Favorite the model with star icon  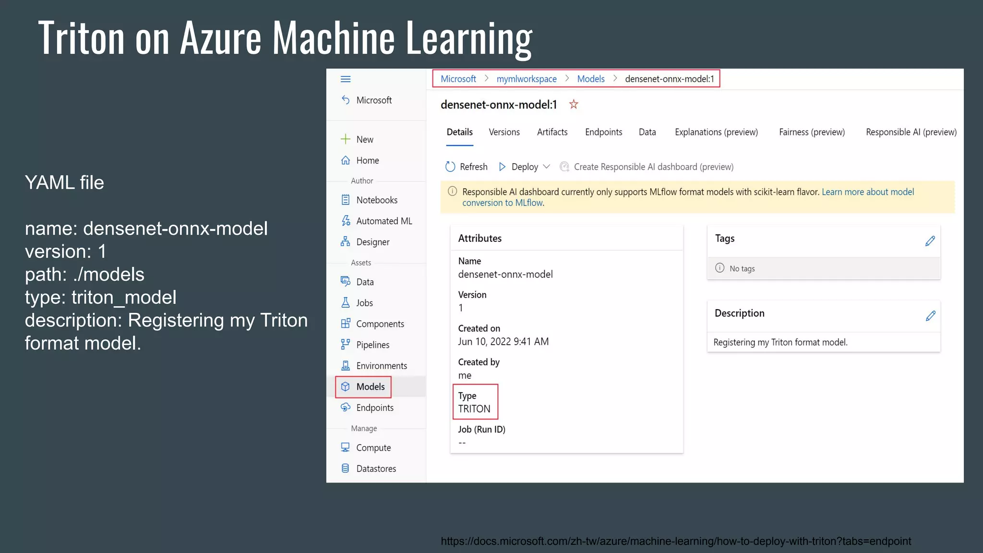574,104
